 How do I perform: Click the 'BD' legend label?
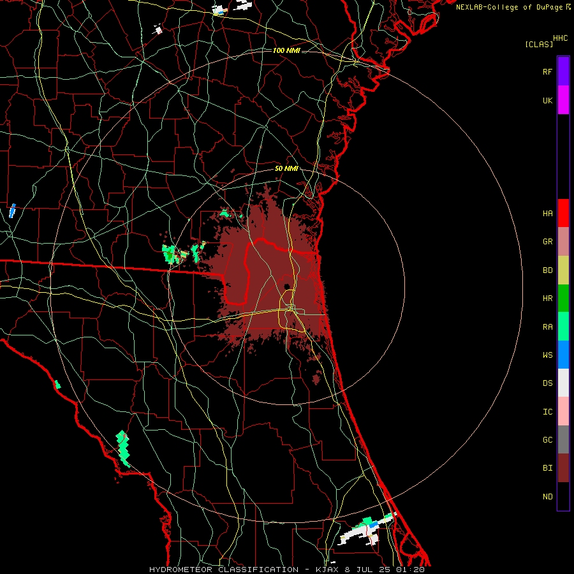click(547, 270)
